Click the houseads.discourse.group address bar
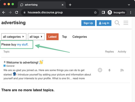 pyautogui.click(x=60, y=13)
